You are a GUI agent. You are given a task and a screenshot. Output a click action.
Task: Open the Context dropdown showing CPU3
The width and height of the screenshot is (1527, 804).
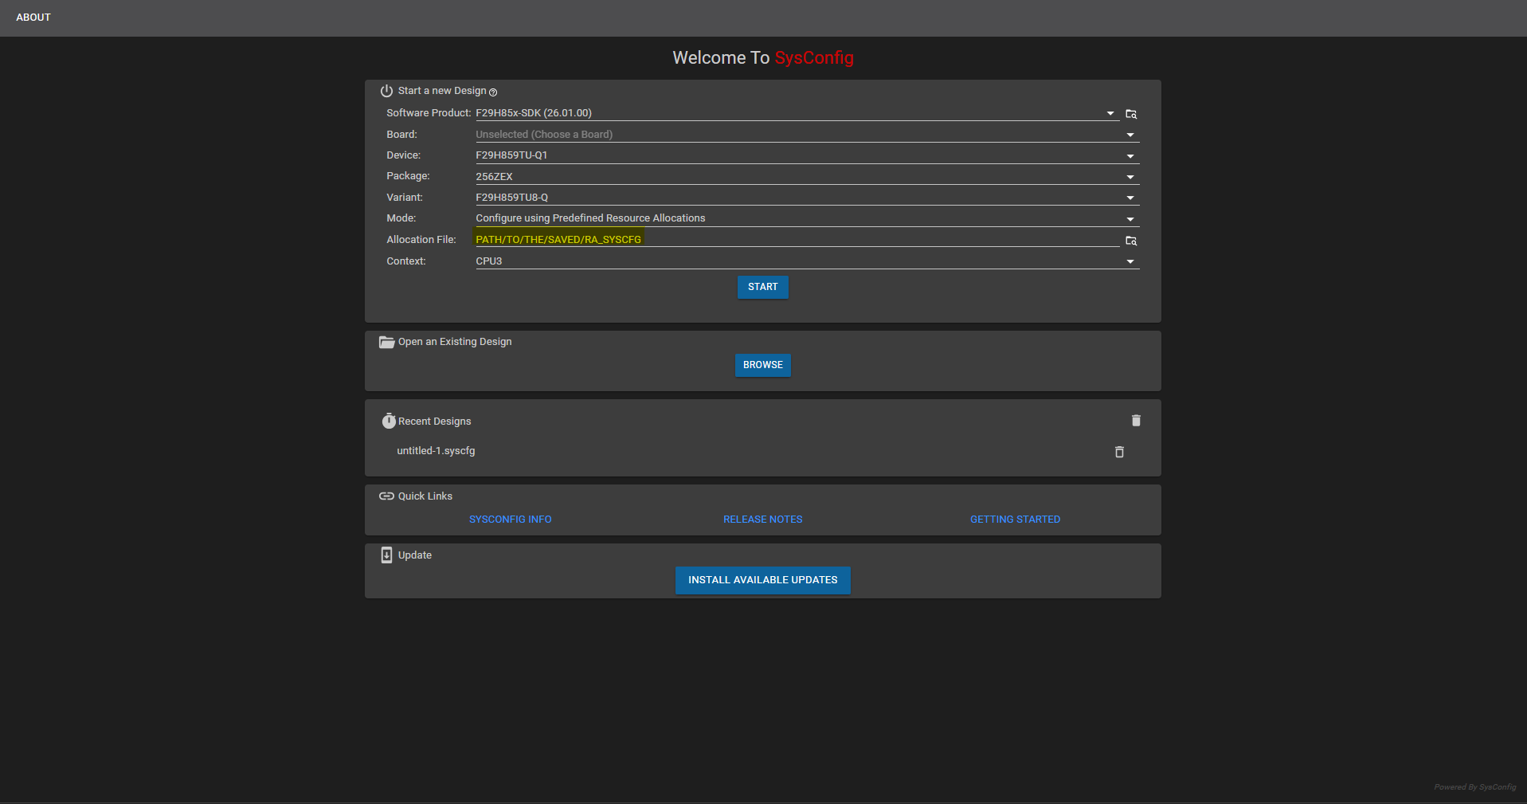tap(808, 261)
